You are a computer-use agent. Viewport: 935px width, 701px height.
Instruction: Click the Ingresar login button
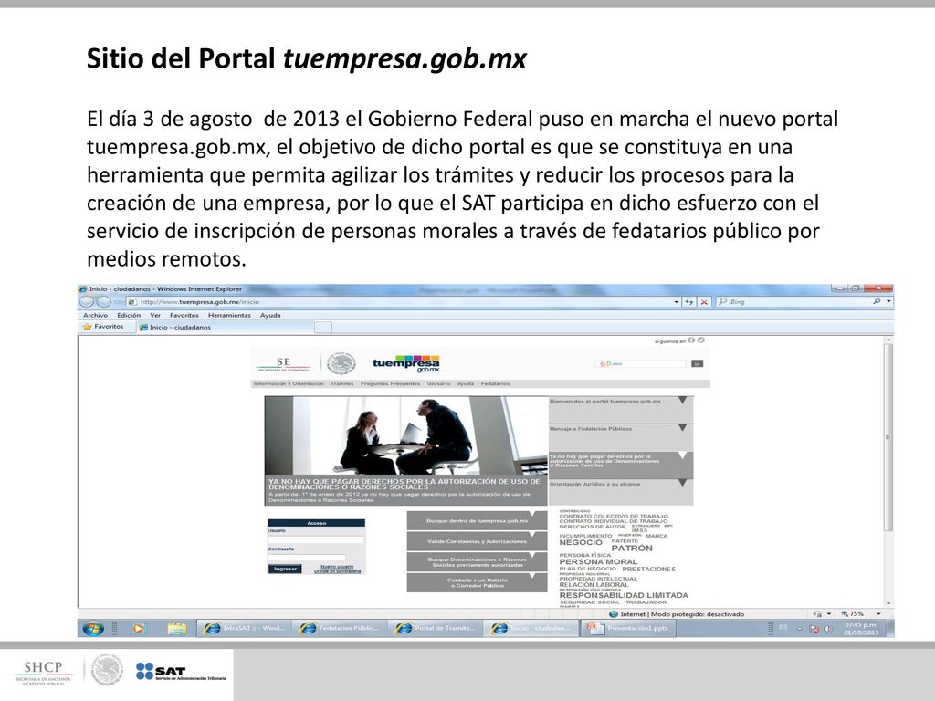coord(285,568)
